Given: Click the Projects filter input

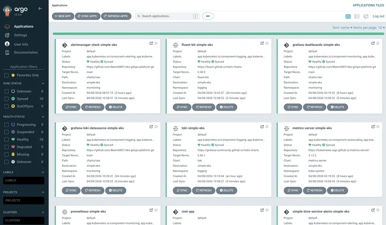Looking at the screenshot, I should tap(24, 200).
